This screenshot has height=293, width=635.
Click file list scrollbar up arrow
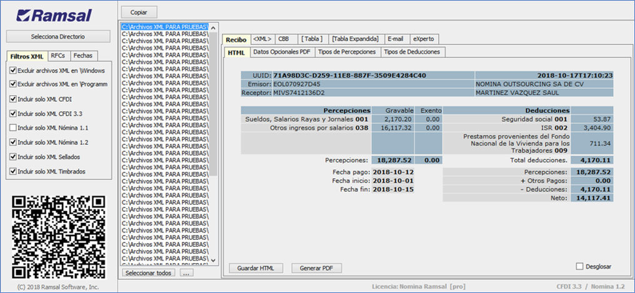point(213,27)
